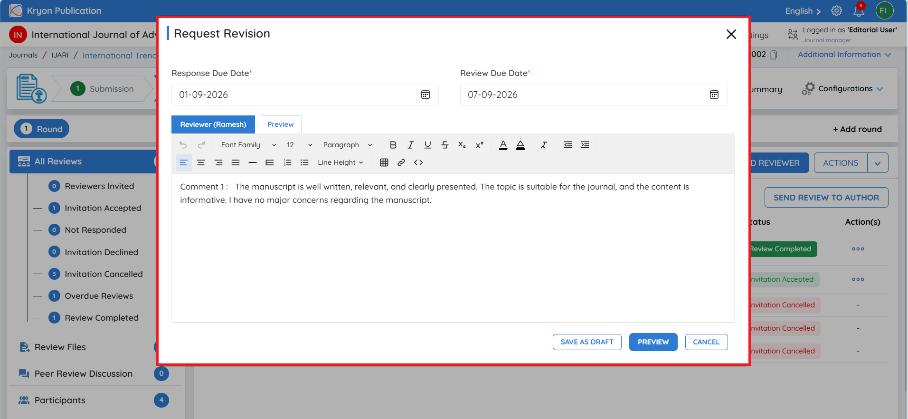Insert a hyperlink in the editor
908x419 pixels.
pos(401,162)
